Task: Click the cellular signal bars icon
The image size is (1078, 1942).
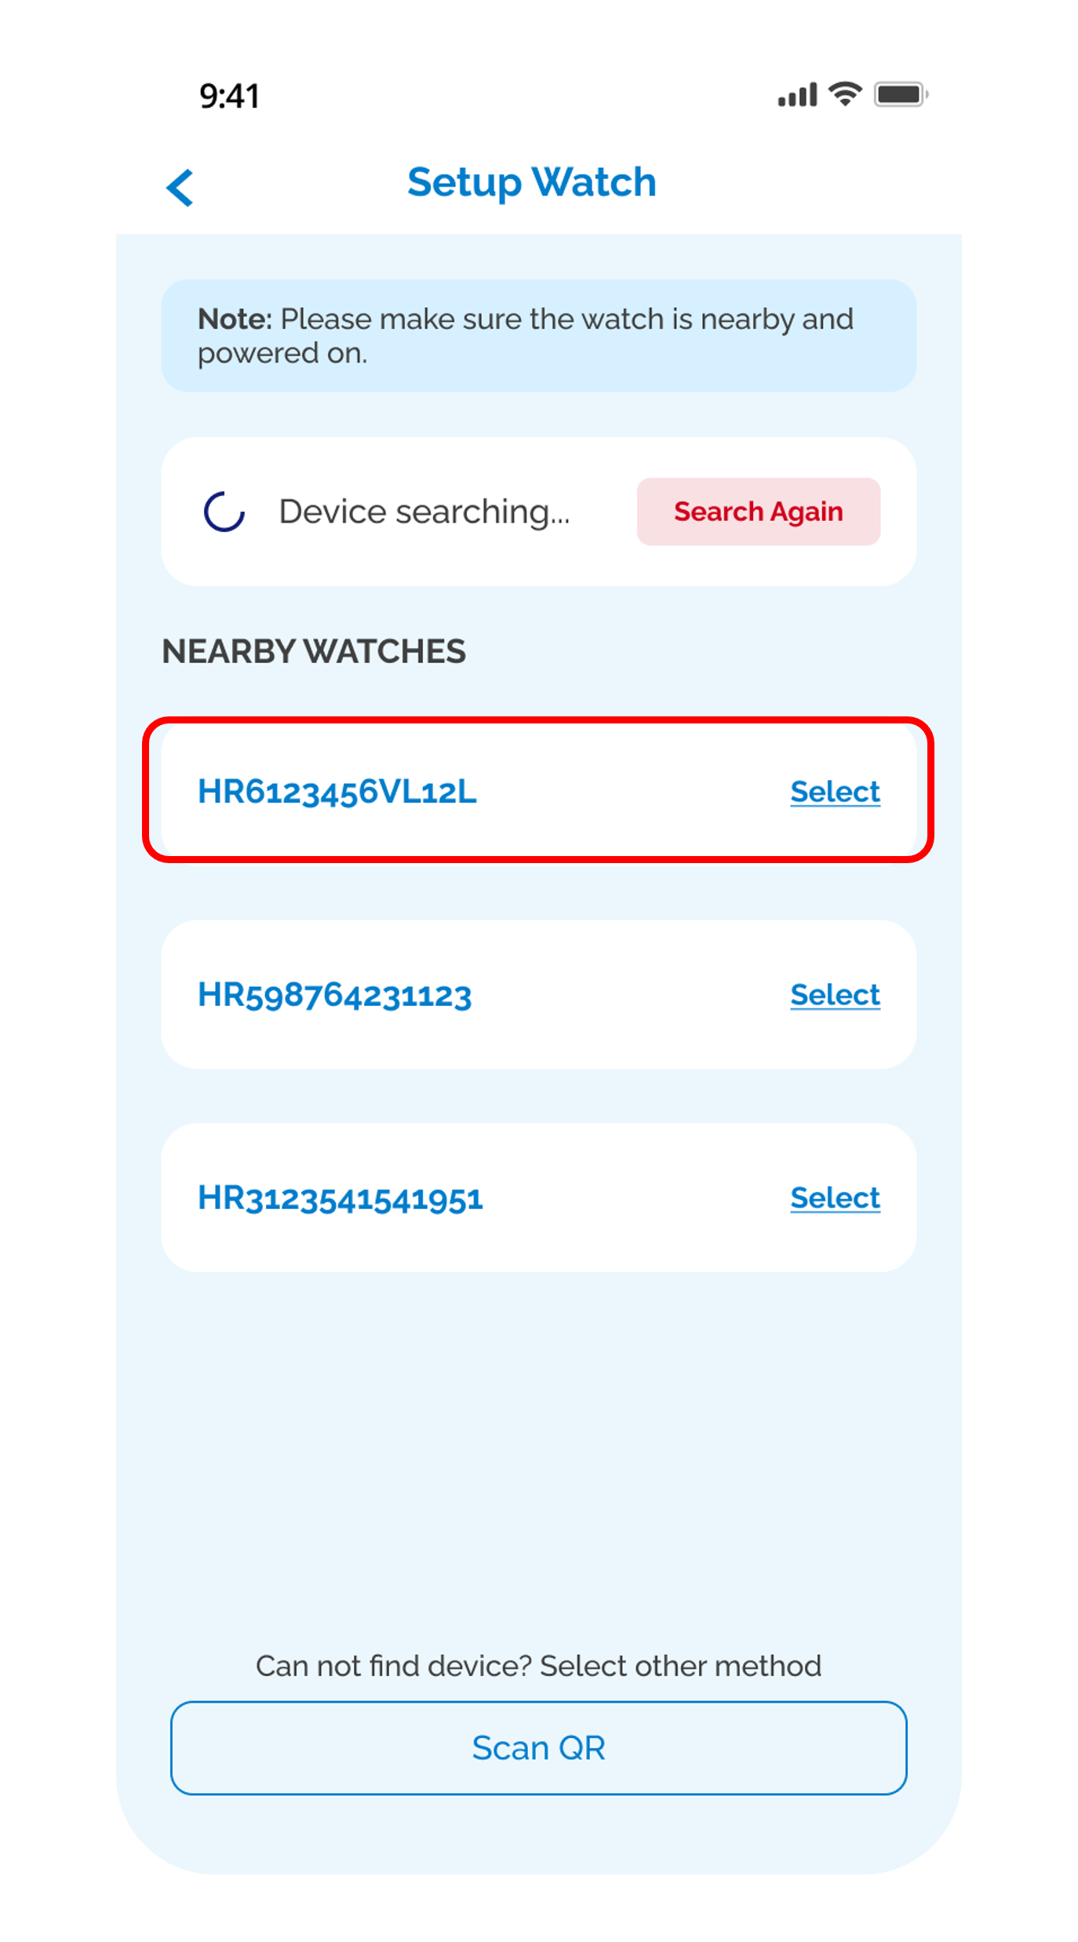Action: click(x=797, y=95)
